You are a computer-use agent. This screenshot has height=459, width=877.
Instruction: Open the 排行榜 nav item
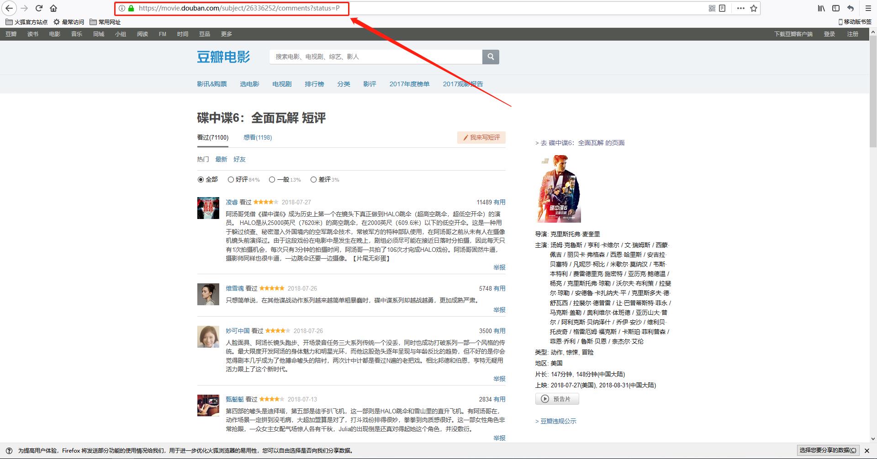pyautogui.click(x=314, y=84)
